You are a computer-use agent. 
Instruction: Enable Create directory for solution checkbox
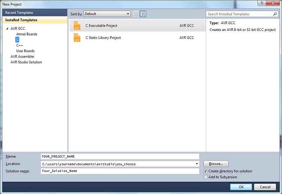coord(205,171)
